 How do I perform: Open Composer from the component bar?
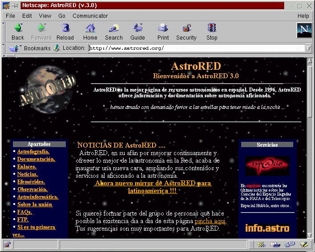[x=304, y=244]
